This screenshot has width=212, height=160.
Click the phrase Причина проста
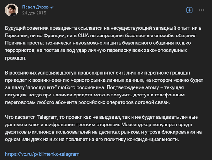tap(24, 43)
